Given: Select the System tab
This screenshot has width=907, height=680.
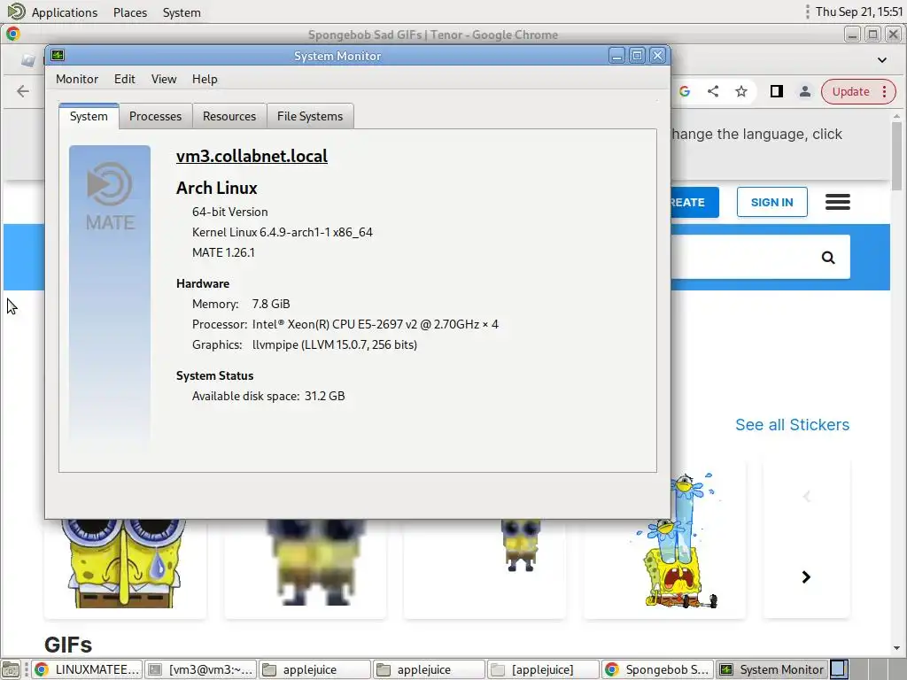Looking at the screenshot, I should (89, 116).
